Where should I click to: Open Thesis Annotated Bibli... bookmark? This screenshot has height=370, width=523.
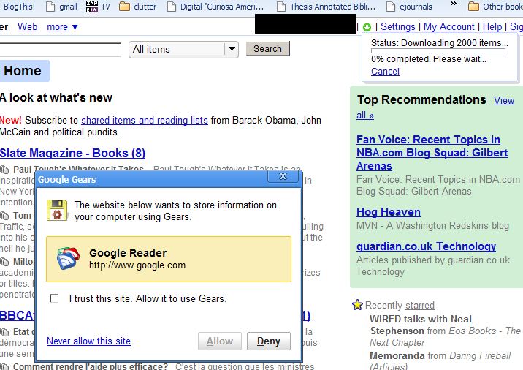point(327,7)
